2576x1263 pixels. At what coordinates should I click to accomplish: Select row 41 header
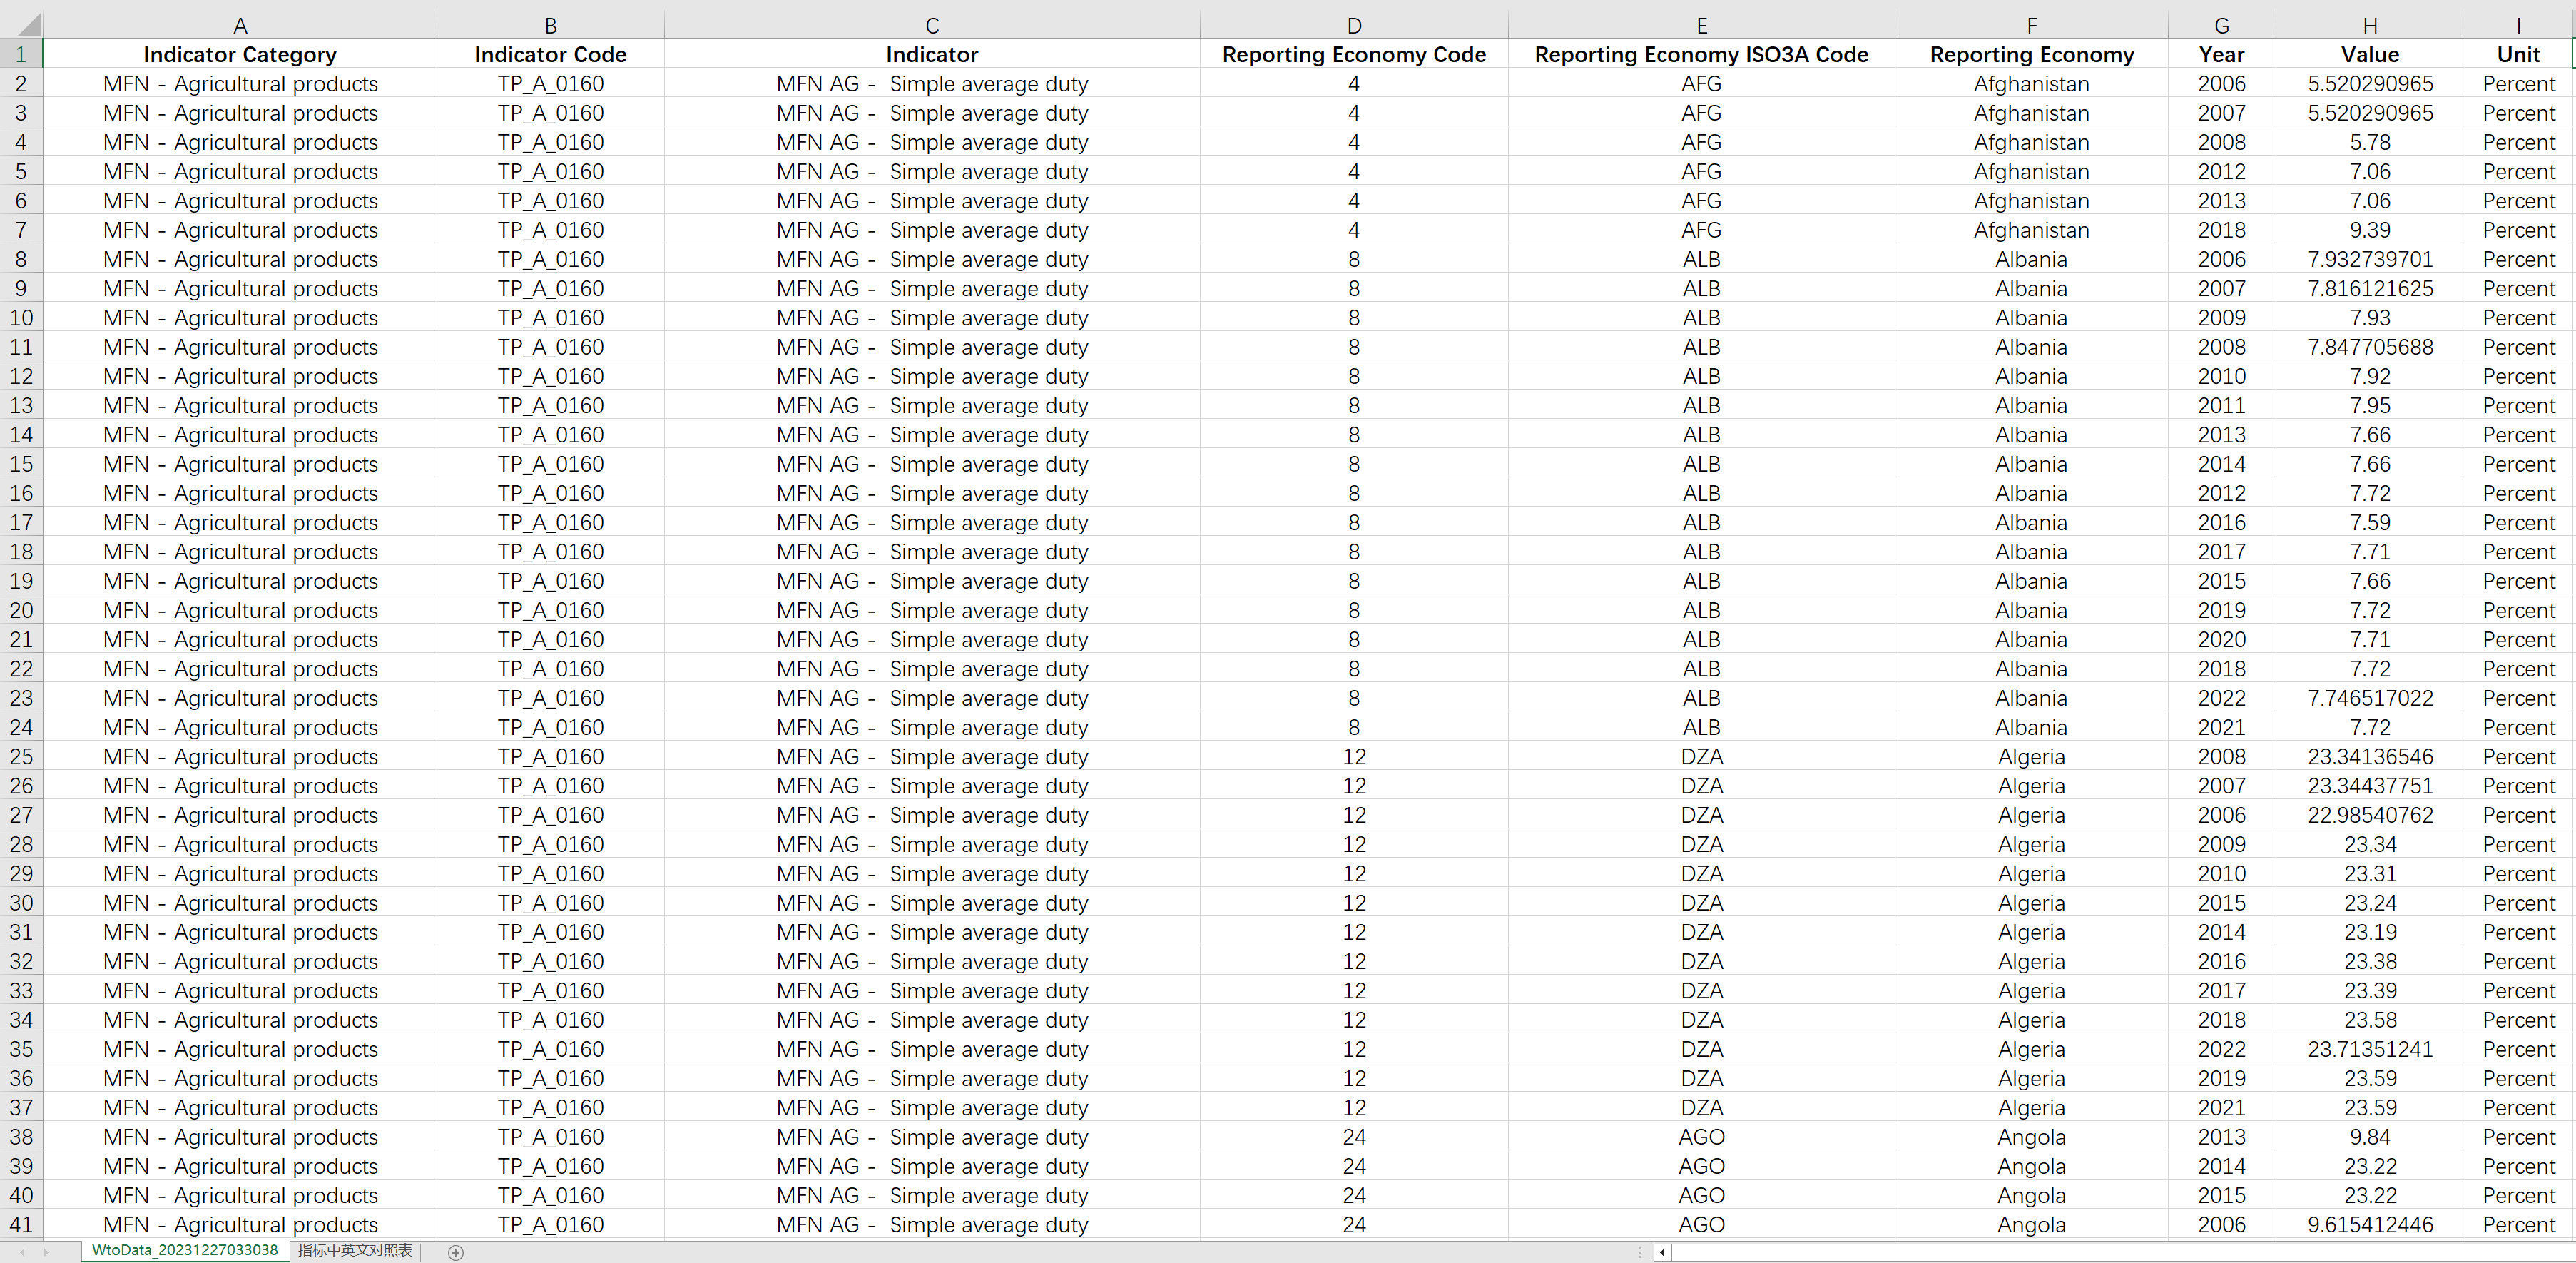pos(21,1225)
